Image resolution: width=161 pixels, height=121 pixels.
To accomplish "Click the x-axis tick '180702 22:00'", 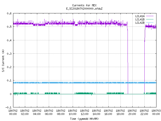I will pos(144,112).
